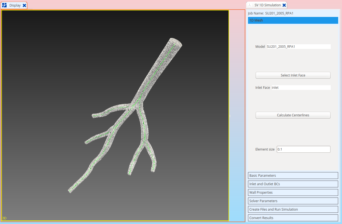
Task: Click the Display tab's SimVascular icon
Action: (x=4, y=5)
